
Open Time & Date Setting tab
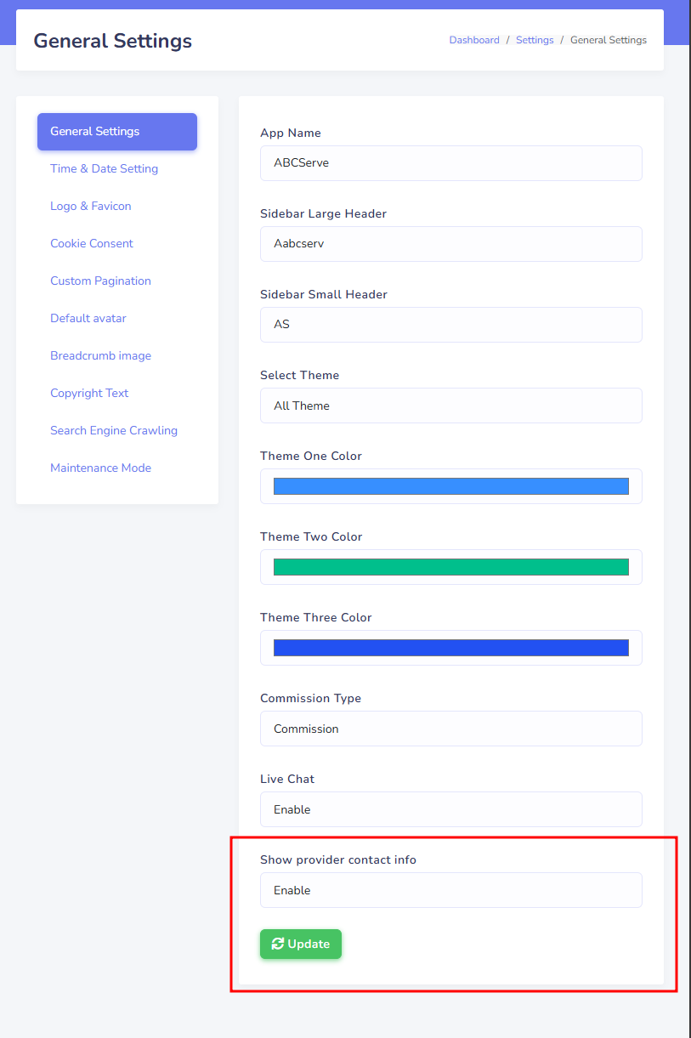(104, 168)
